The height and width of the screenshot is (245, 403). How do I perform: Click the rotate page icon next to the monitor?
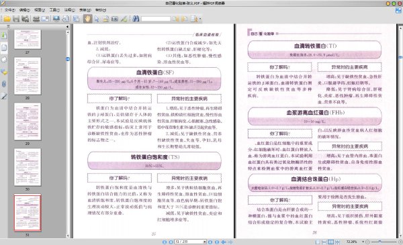click(x=66, y=19)
